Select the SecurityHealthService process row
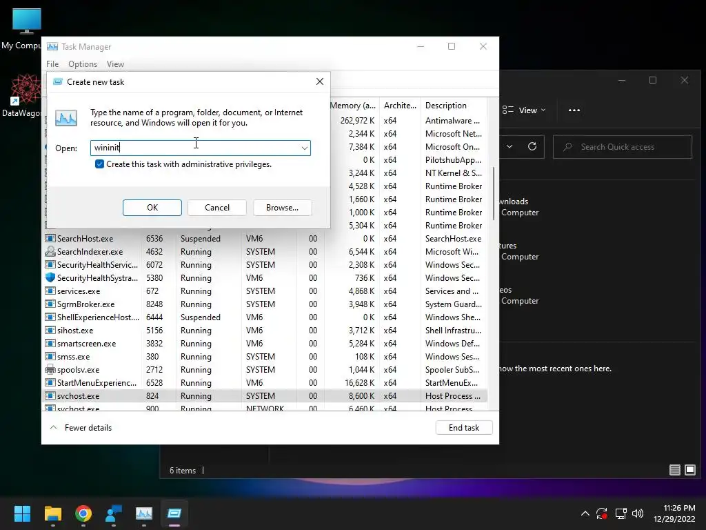 (265, 264)
